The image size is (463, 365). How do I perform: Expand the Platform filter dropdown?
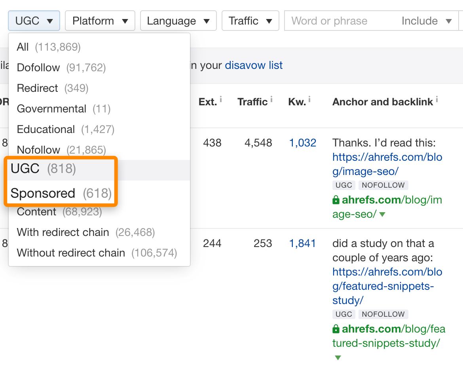pyautogui.click(x=100, y=21)
